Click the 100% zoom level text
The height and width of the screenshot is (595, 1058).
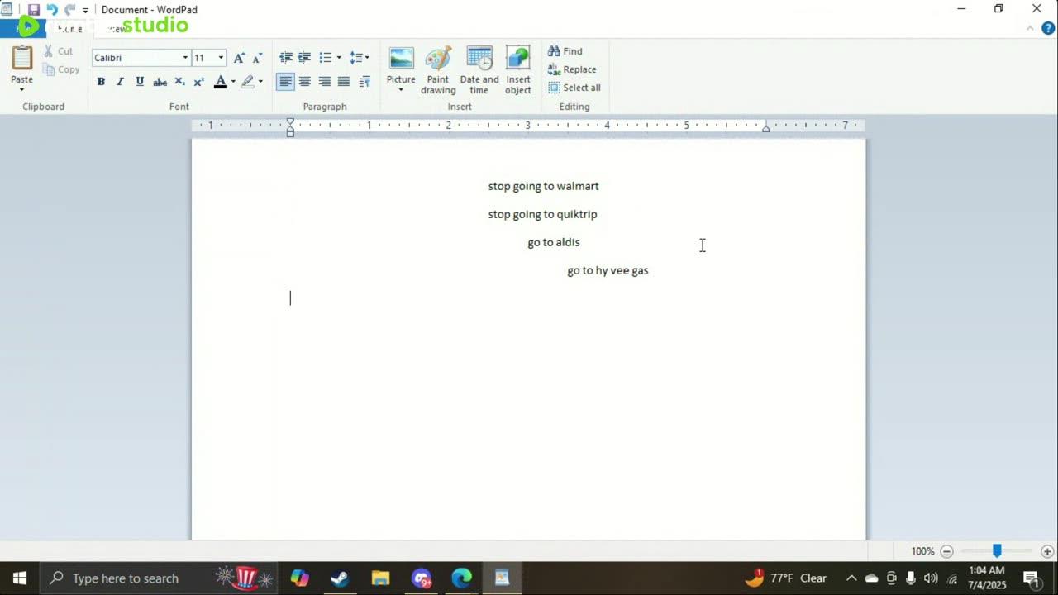coord(922,551)
